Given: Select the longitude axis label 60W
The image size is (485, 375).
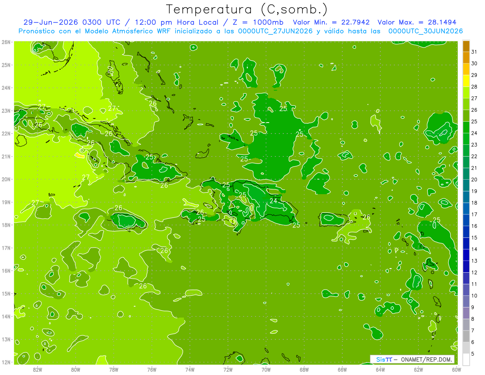Looking at the screenshot, I should coord(456,369).
